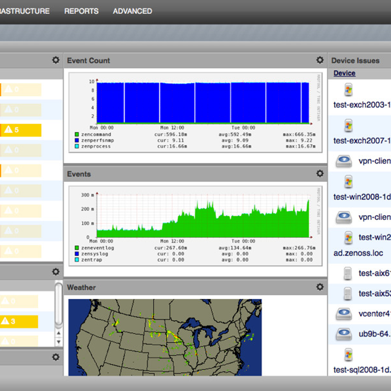
Task: Click the 'avg:134.64m' value in Events graph
Action: coord(235,248)
